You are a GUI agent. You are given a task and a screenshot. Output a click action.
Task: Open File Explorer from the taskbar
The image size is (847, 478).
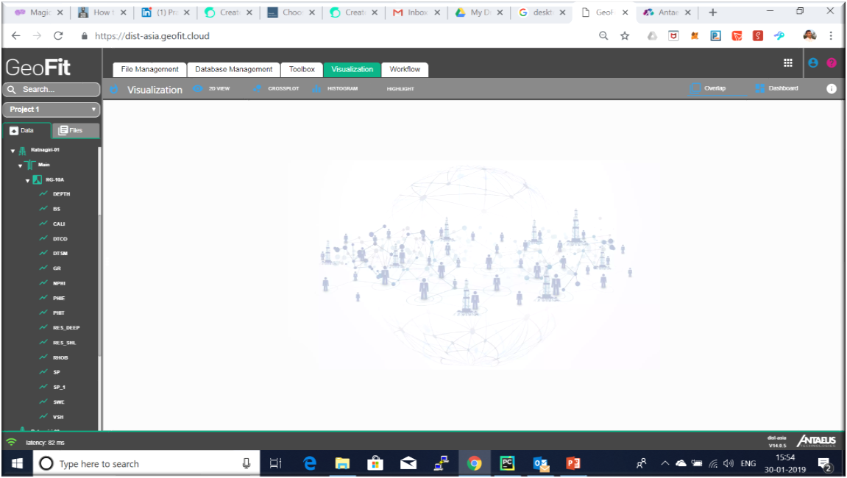pyautogui.click(x=342, y=463)
